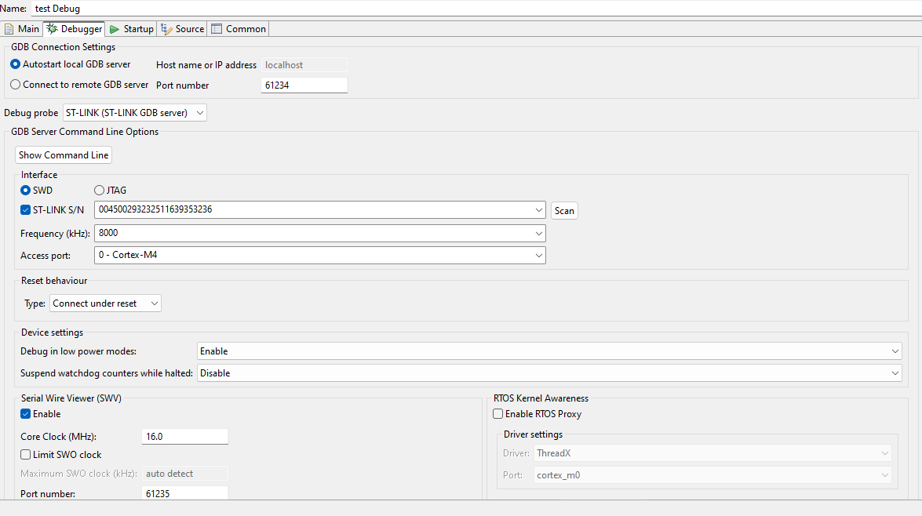
Task: Open the Reset behaviour Type dropdown
Action: (105, 303)
